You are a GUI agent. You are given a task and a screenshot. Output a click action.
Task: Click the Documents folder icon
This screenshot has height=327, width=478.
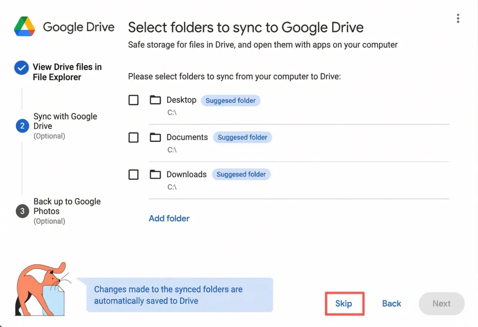pos(155,137)
